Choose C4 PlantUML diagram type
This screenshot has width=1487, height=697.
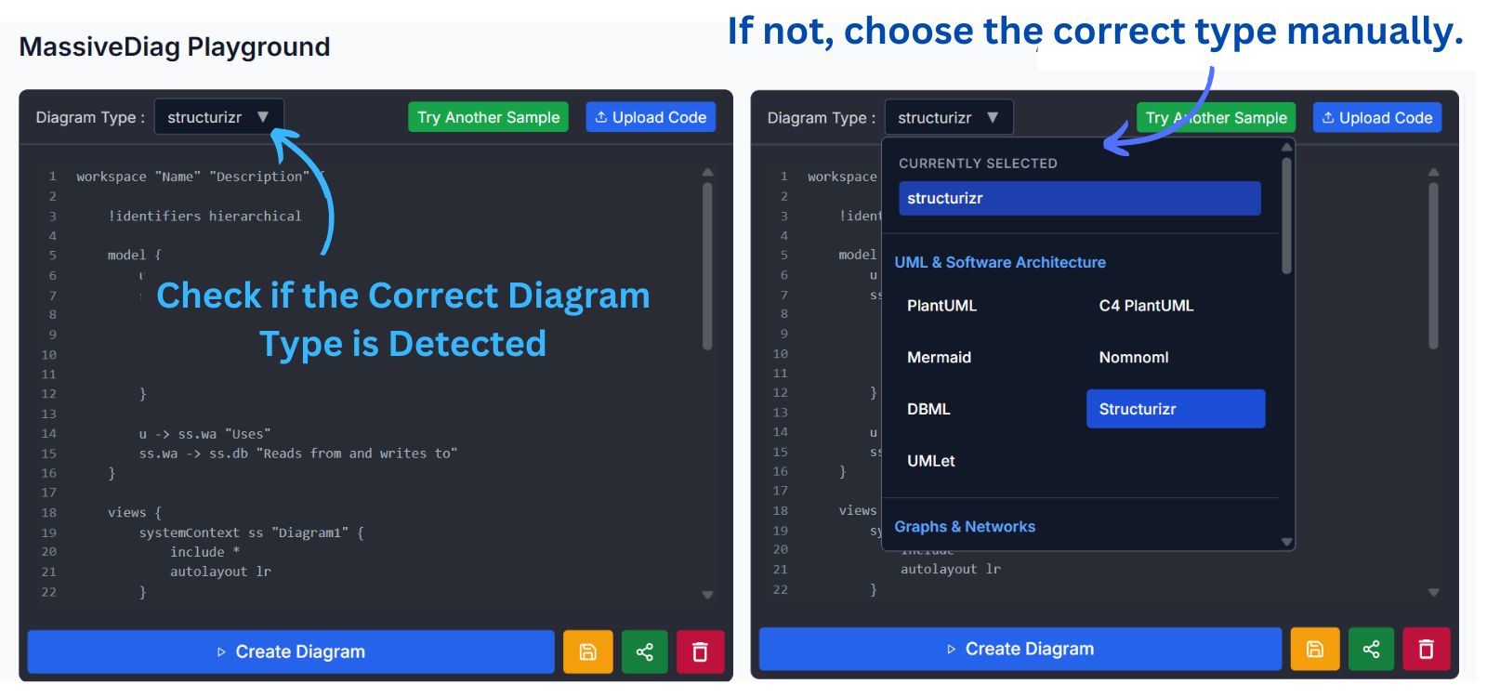1146,306
